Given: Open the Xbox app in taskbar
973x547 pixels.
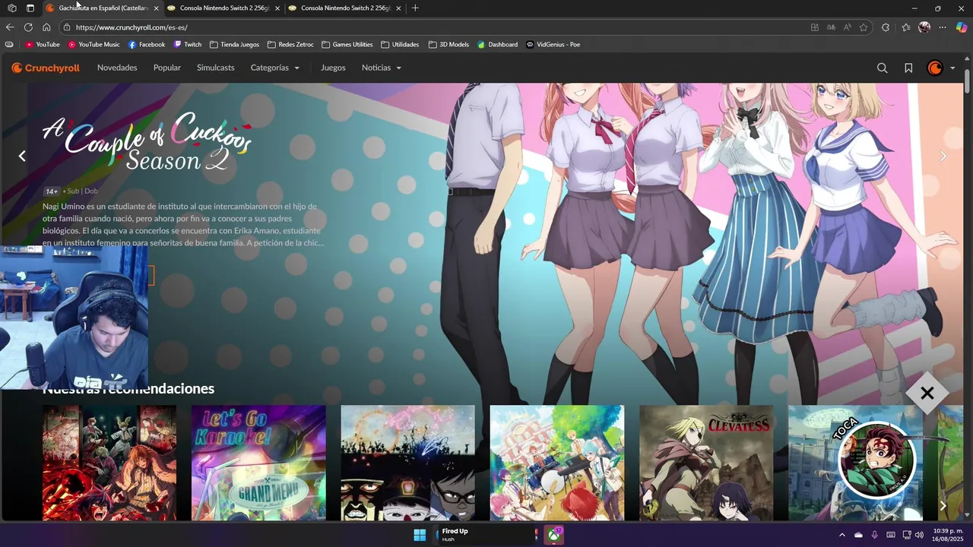Looking at the screenshot, I should [555, 535].
